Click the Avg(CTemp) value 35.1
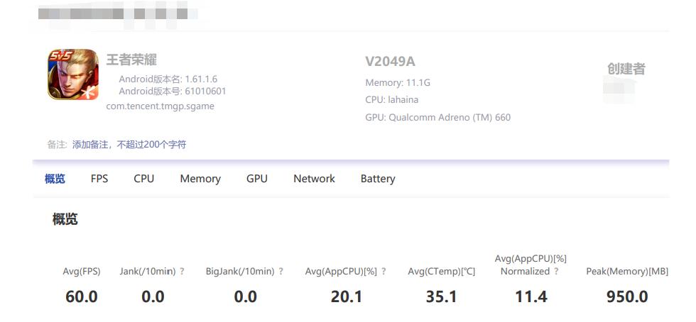The width and height of the screenshot is (696, 322). pos(441,296)
